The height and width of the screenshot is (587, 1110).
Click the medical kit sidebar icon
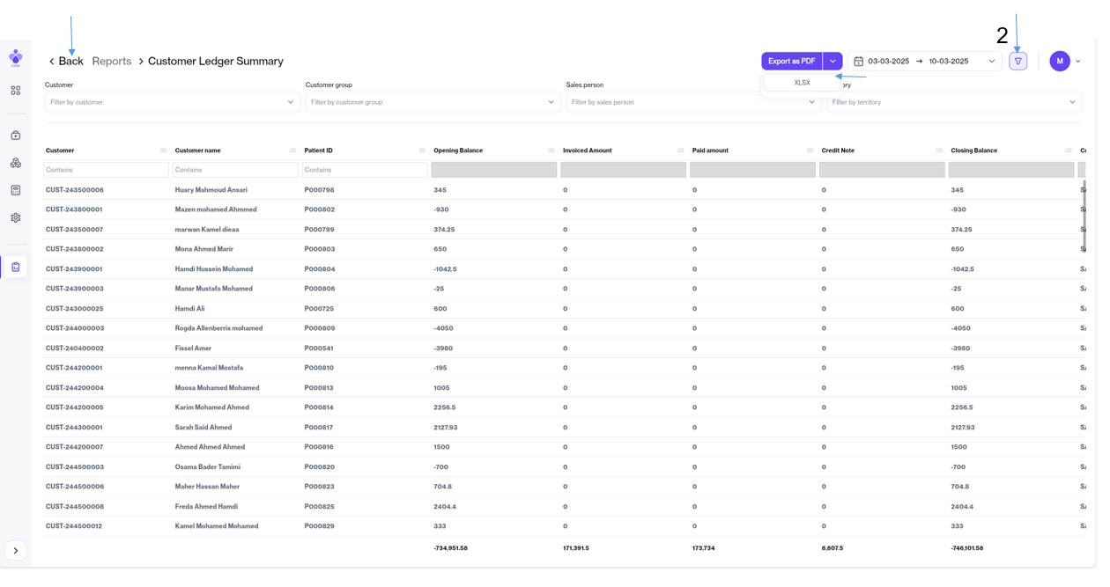pyautogui.click(x=16, y=136)
